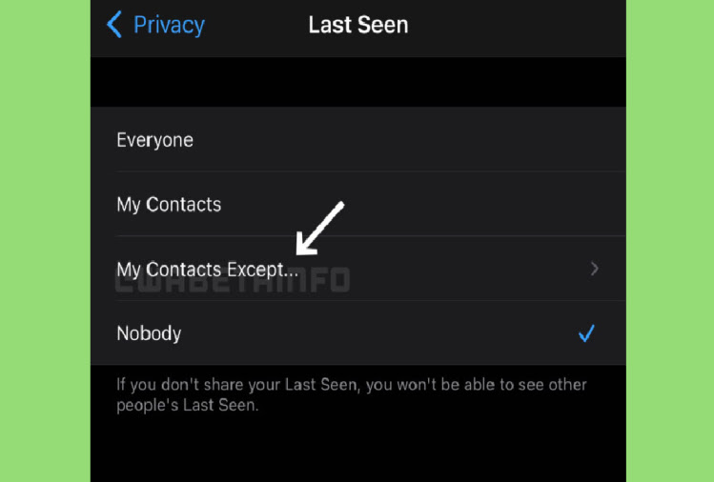The width and height of the screenshot is (714, 482).
Task: Go back via the Privacy label
Action: (169, 26)
